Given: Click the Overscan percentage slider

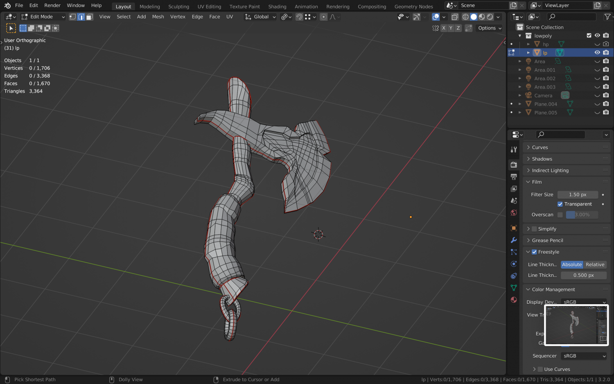Looking at the screenshot, I should click(582, 215).
